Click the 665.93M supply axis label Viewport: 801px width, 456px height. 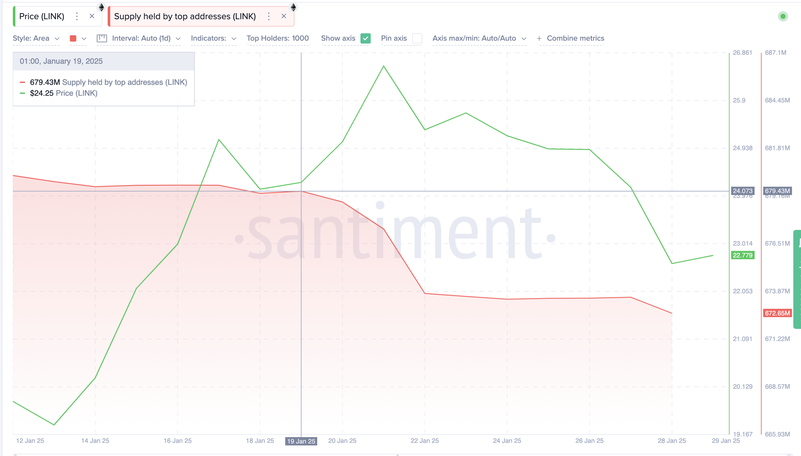[777, 434]
